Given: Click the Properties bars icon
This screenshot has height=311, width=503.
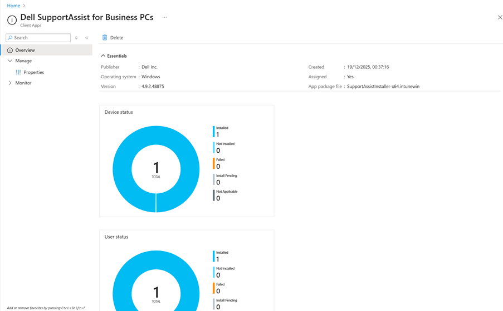Looking at the screenshot, I should [18, 72].
